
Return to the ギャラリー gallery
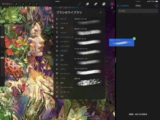(7, 4)
